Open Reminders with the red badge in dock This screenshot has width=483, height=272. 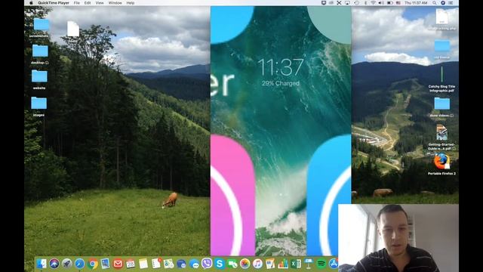point(156,264)
